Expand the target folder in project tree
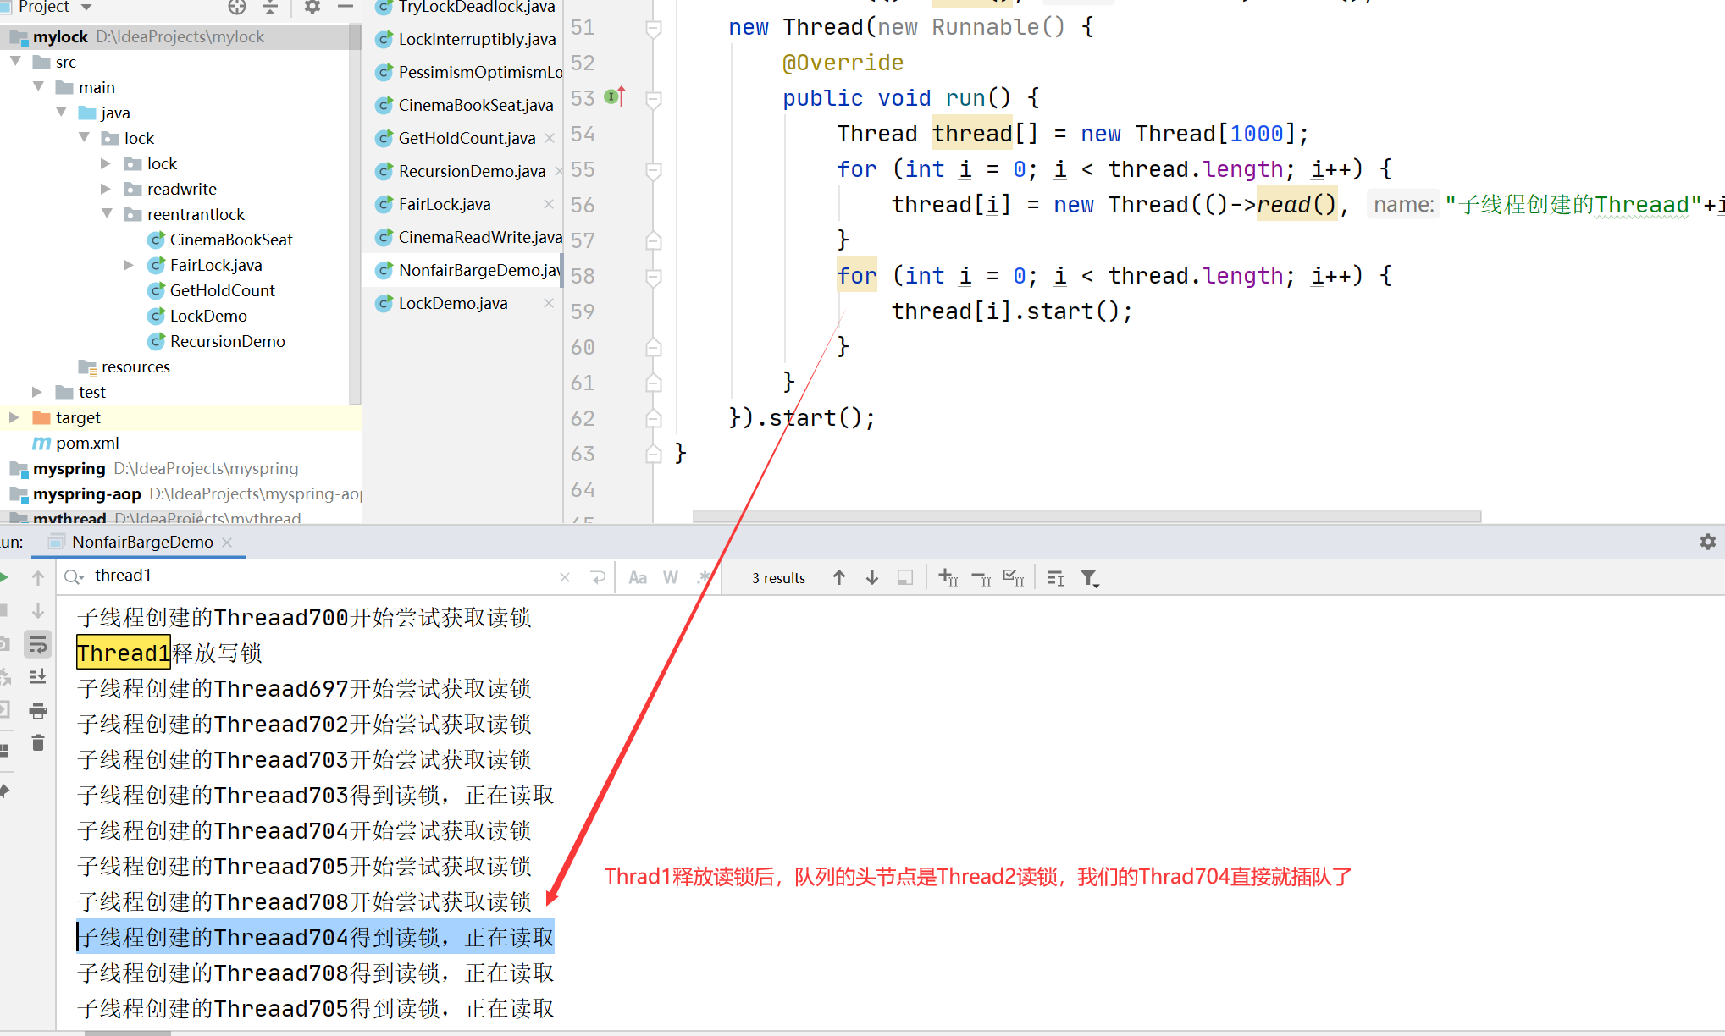 pos(14,417)
